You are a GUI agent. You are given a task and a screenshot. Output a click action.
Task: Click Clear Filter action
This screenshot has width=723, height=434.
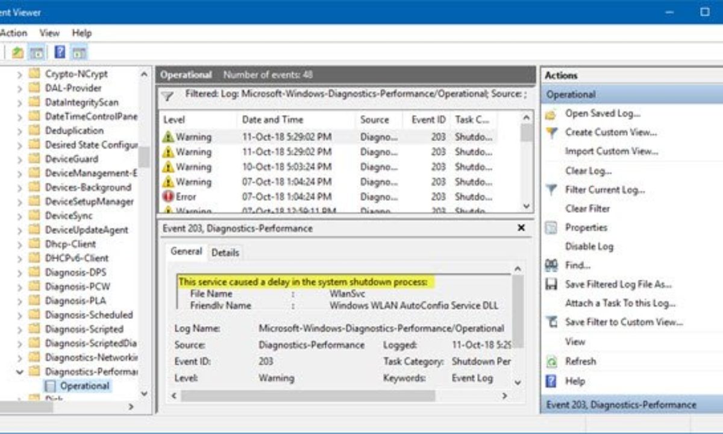tap(587, 209)
